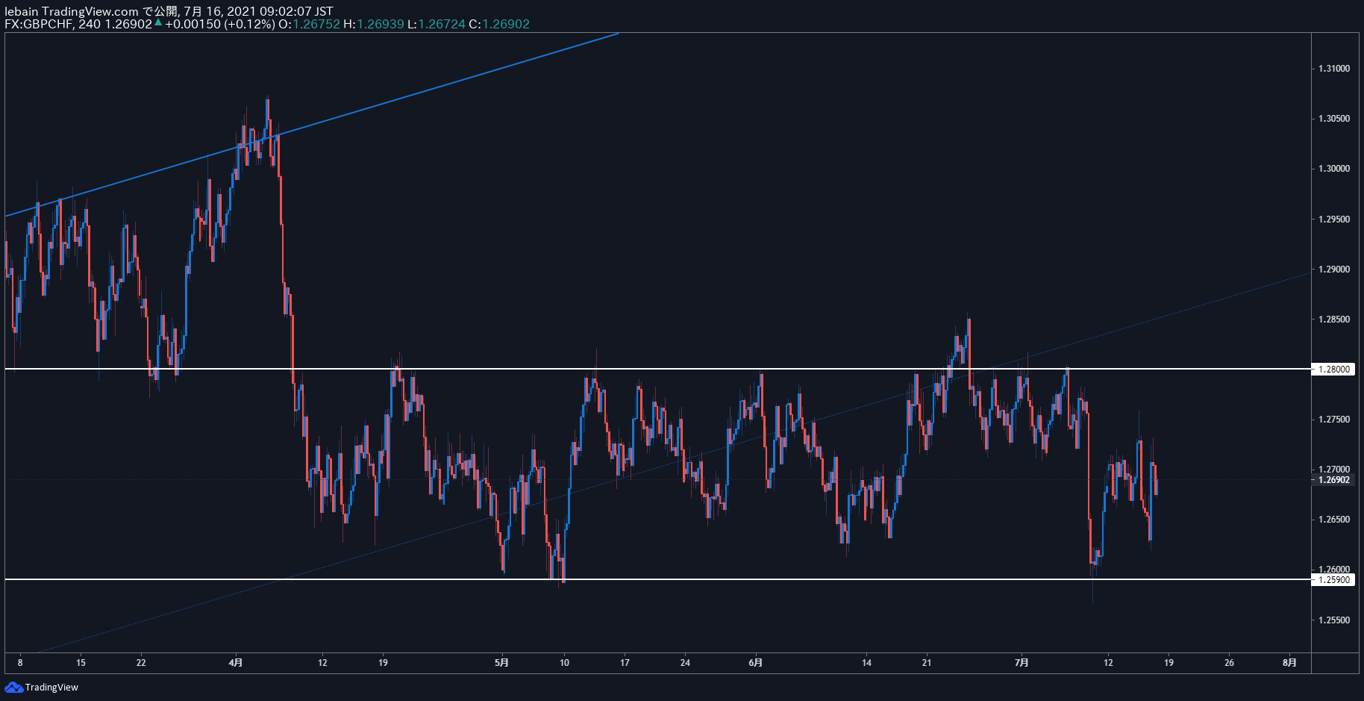Click the 1.31000 price axis label
1364x701 pixels.
coord(1334,69)
